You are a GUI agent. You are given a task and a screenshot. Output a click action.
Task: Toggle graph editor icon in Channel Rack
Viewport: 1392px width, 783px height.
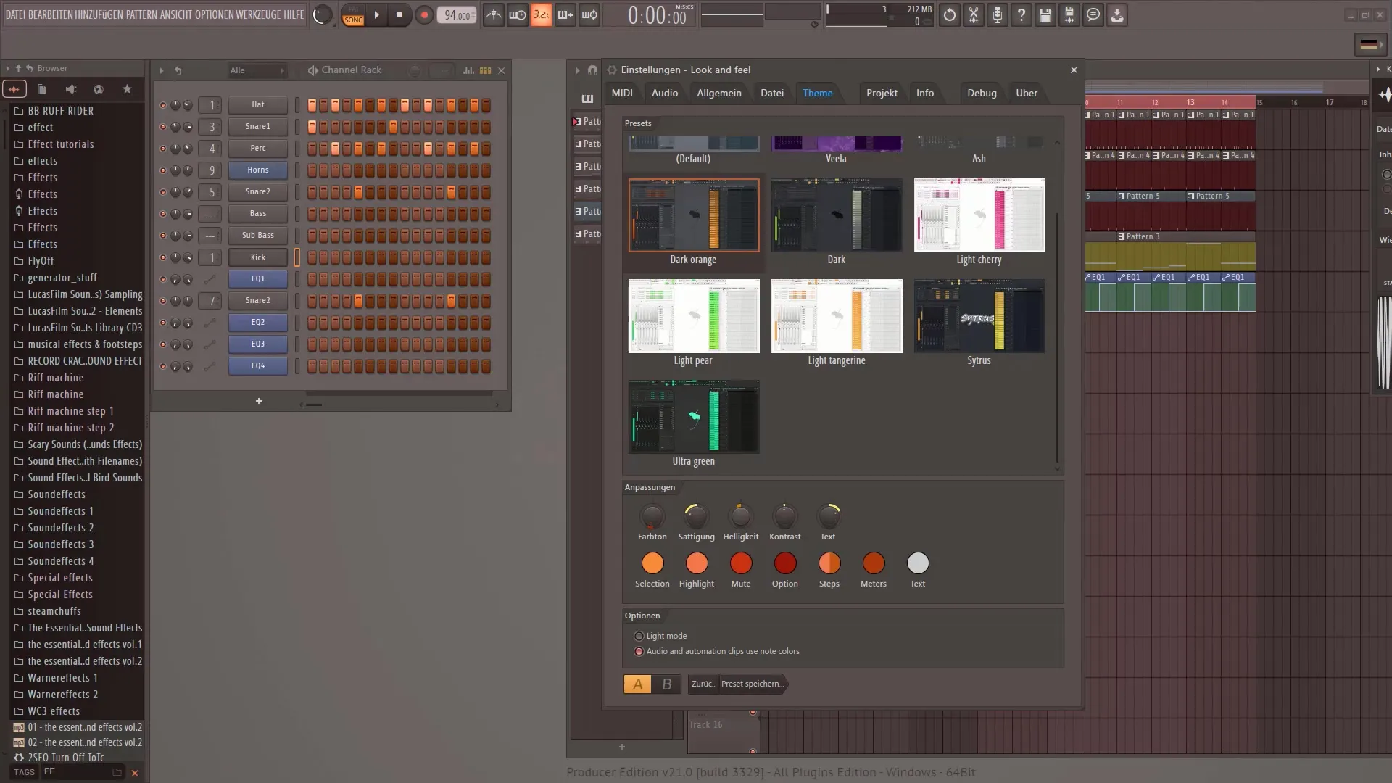[468, 70]
